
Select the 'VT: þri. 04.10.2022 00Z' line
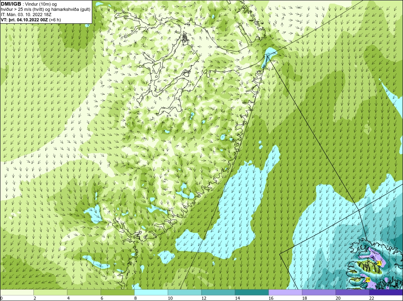pyautogui.click(x=24, y=20)
